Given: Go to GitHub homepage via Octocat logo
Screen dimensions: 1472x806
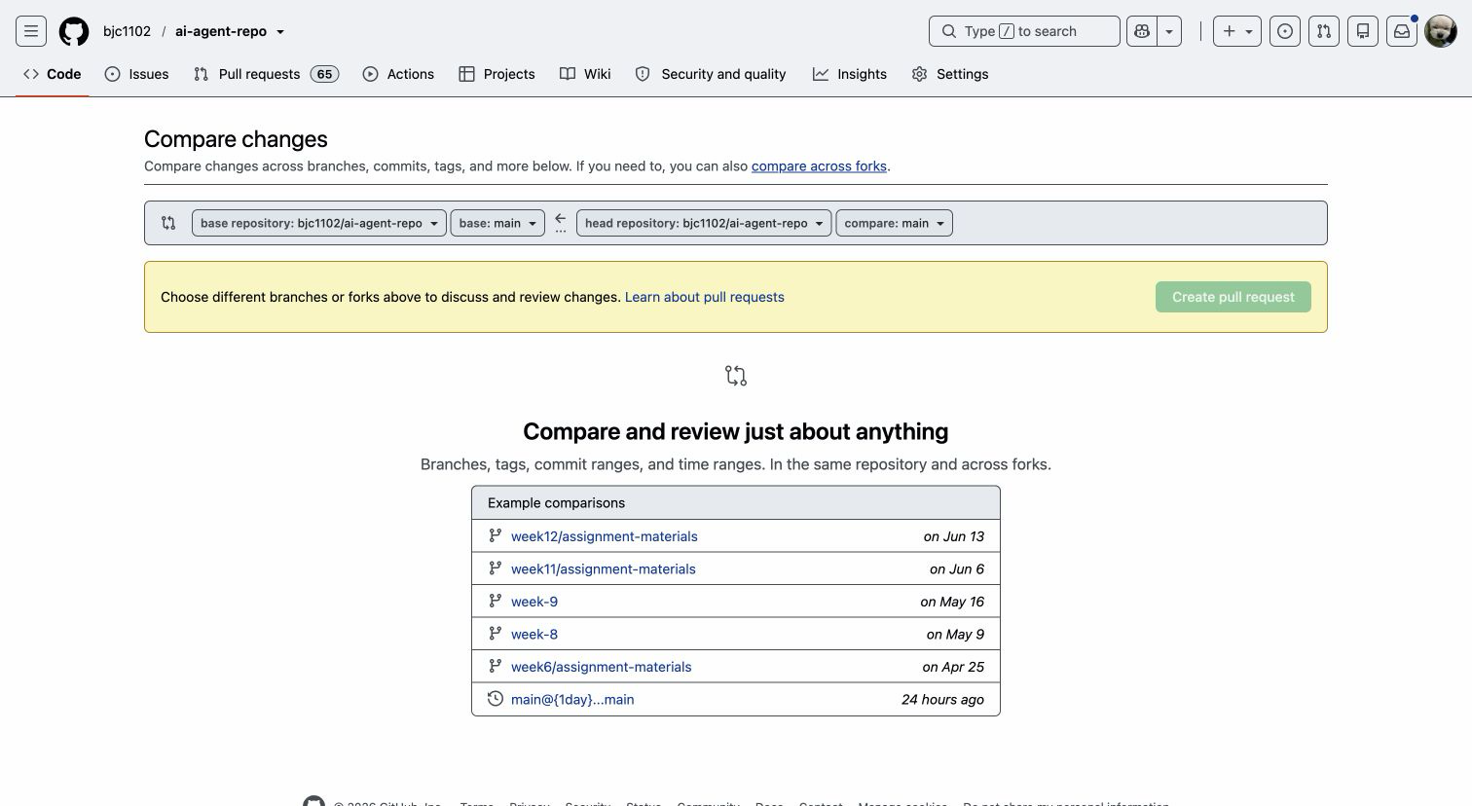Looking at the screenshot, I should pos(74,31).
